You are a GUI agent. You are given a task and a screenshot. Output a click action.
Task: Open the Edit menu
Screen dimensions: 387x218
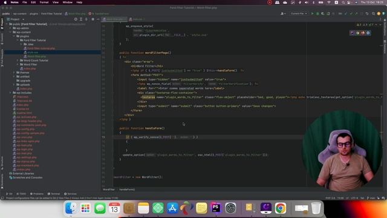tap(33, 2)
